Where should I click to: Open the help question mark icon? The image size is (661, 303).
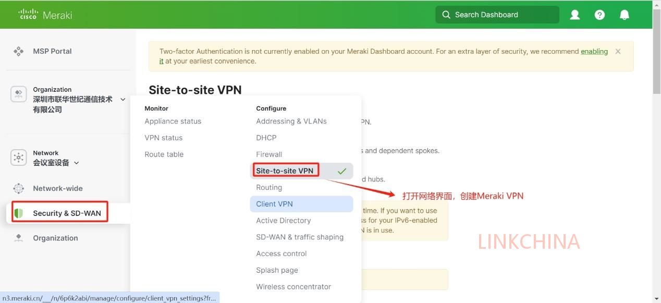599,15
